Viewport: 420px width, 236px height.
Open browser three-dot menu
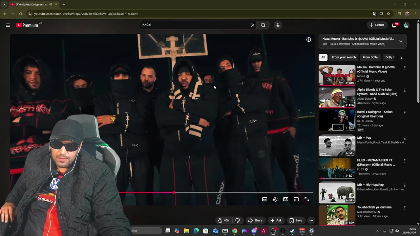pyautogui.click(x=415, y=14)
